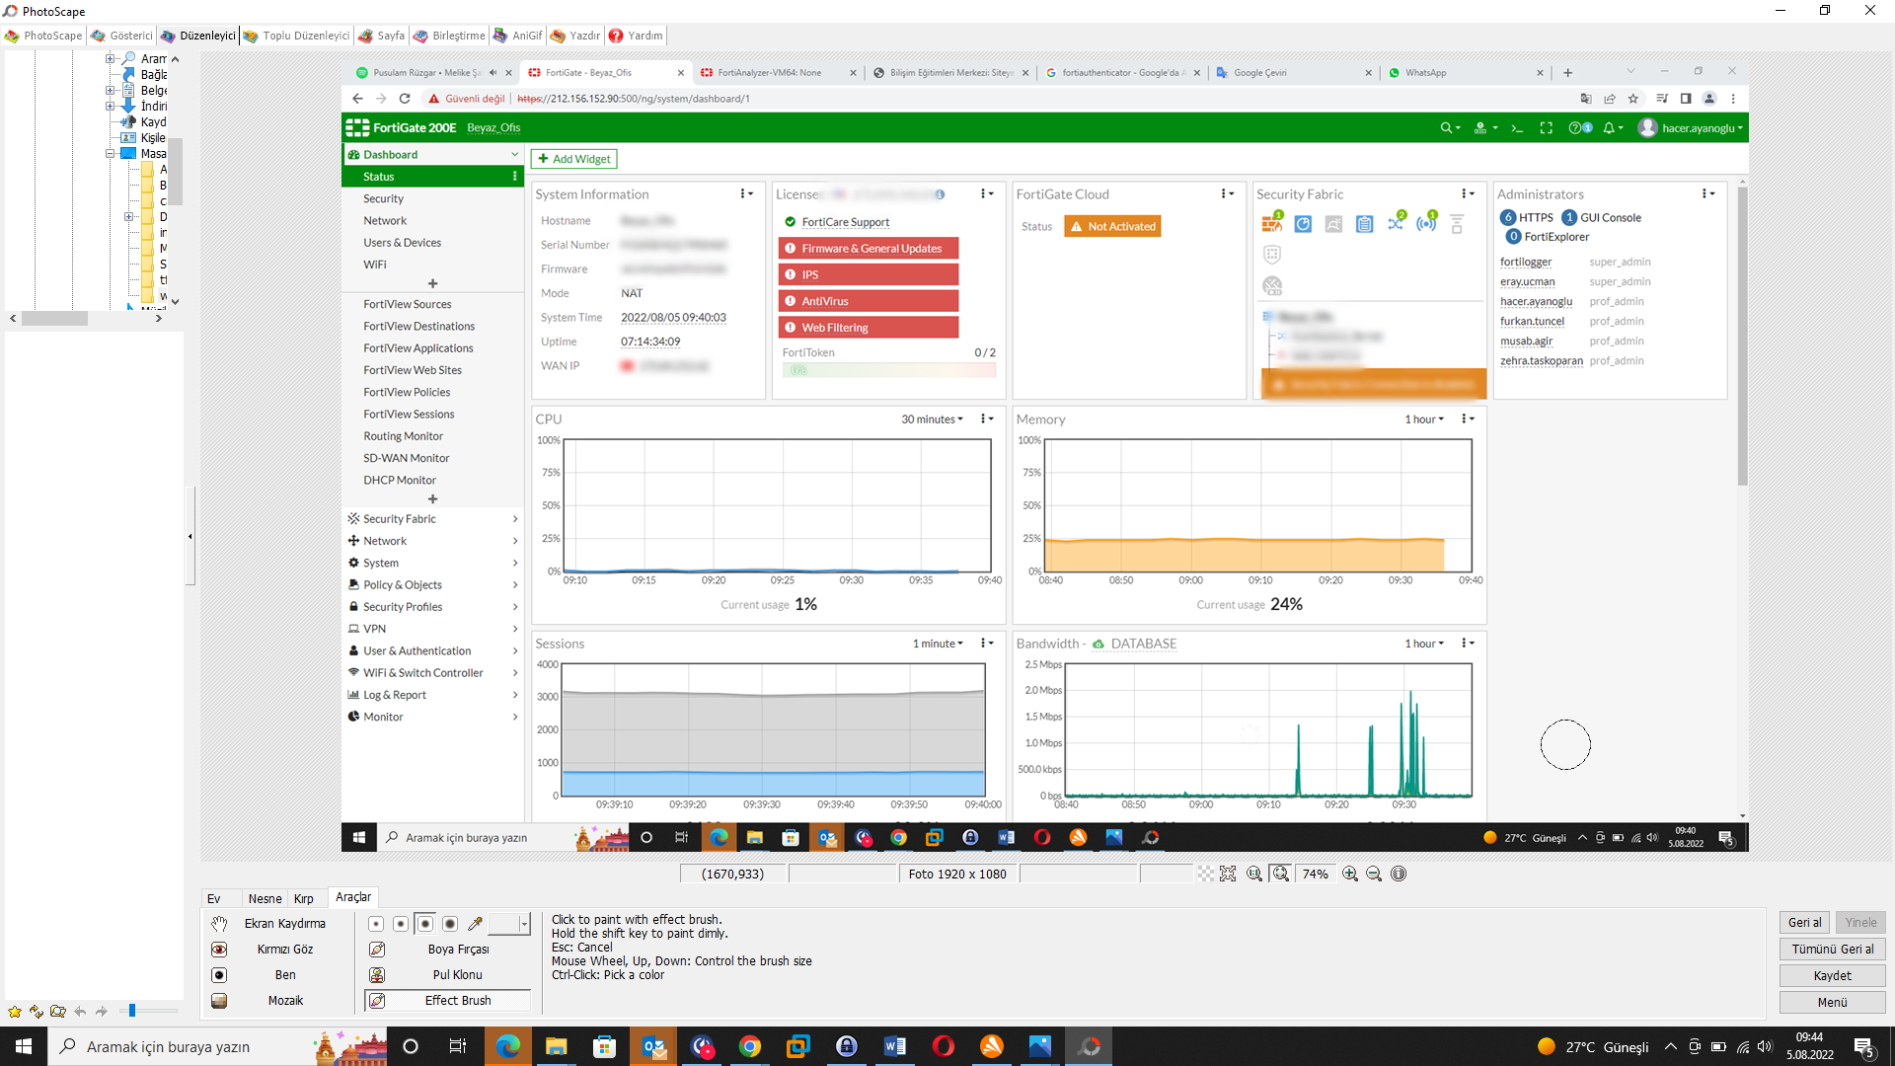Screen dimensions: 1895x1066
Task: Expand the Aram tree node
Action: [x=110, y=58]
